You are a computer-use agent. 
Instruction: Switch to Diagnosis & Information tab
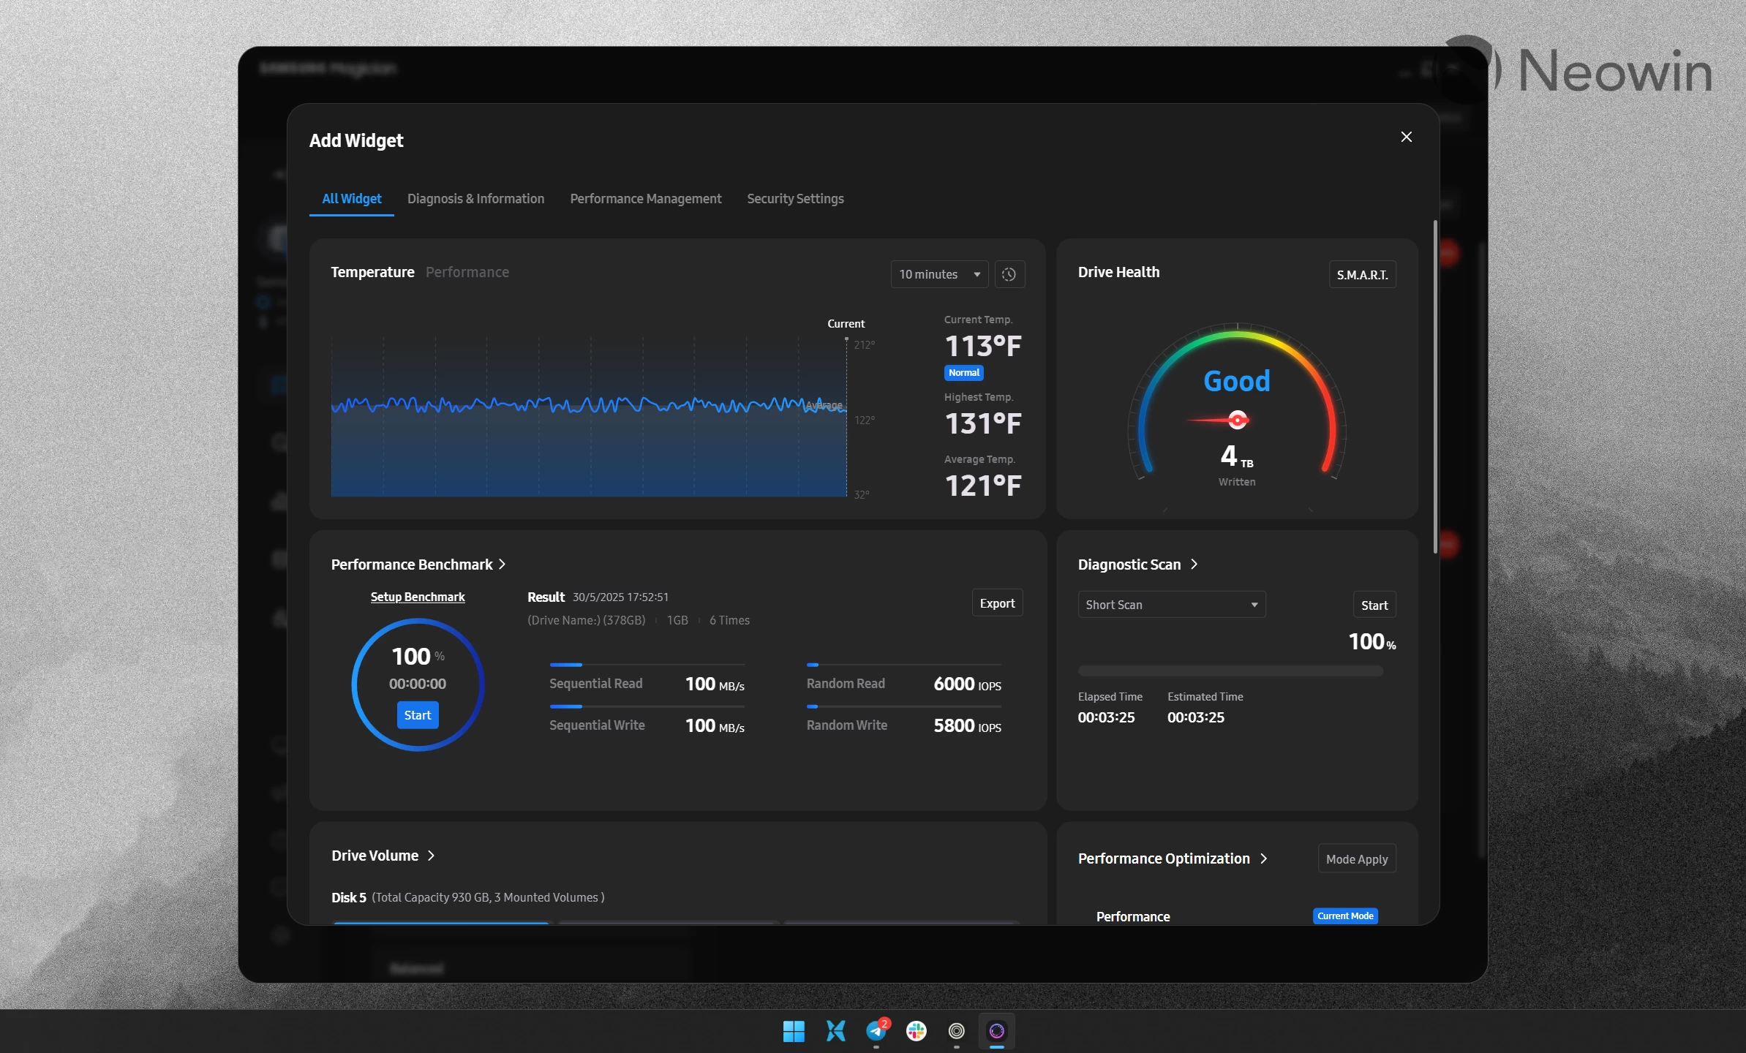pyautogui.click(x=475, y=199)
